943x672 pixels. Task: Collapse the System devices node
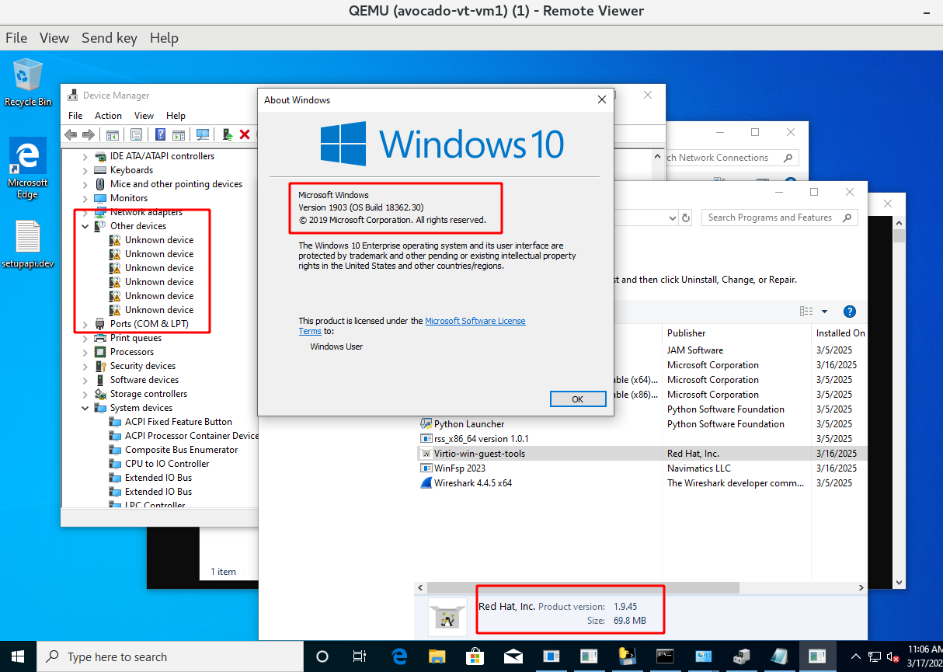85,408
